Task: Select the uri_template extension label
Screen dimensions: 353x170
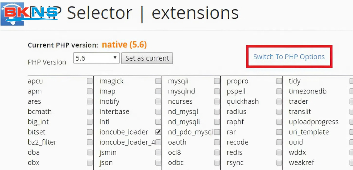Action: coord(309,132)
